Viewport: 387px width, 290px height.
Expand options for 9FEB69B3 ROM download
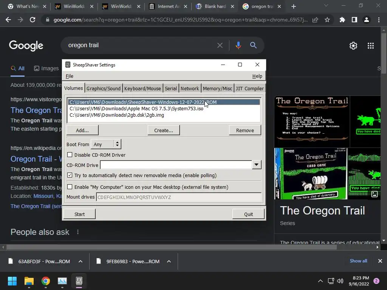(169, 261)
